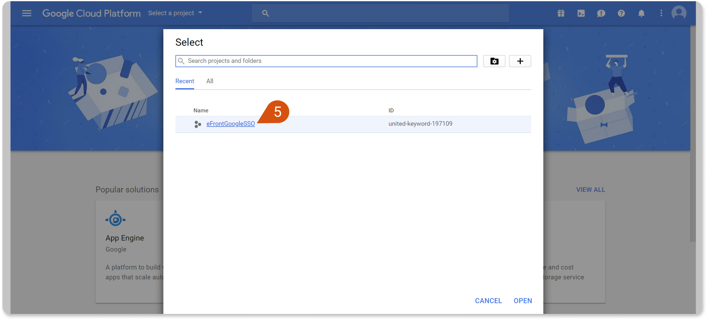The width and height of the screenshot is (707, 320).
Task: Show notifications bell
Action: point(641,13)
